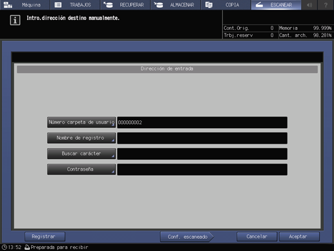
Task: Select the ESCANEAR tab
Action: click(x=276, y=5)
